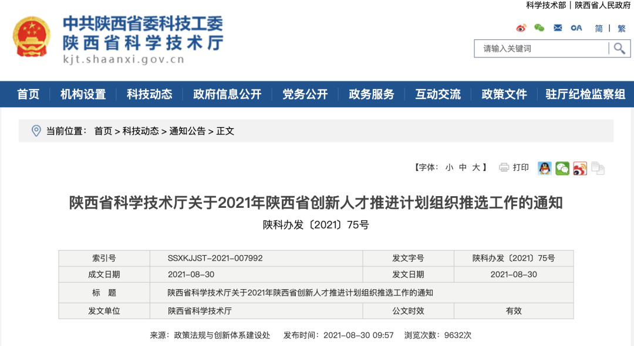634x346 pixels.
Task: Click the location pin icon in breadcrumb
Action: pos(36,131)
